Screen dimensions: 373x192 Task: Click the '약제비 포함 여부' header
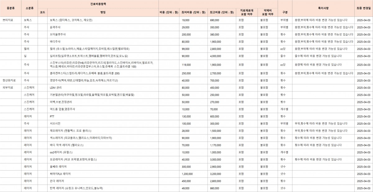(268, 12)
